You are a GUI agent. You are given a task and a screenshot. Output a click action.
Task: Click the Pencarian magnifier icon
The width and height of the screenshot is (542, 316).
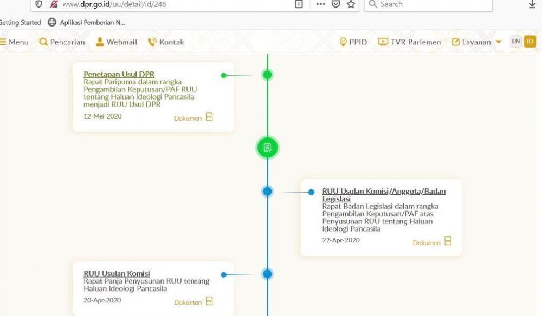[x=43, y=42]
